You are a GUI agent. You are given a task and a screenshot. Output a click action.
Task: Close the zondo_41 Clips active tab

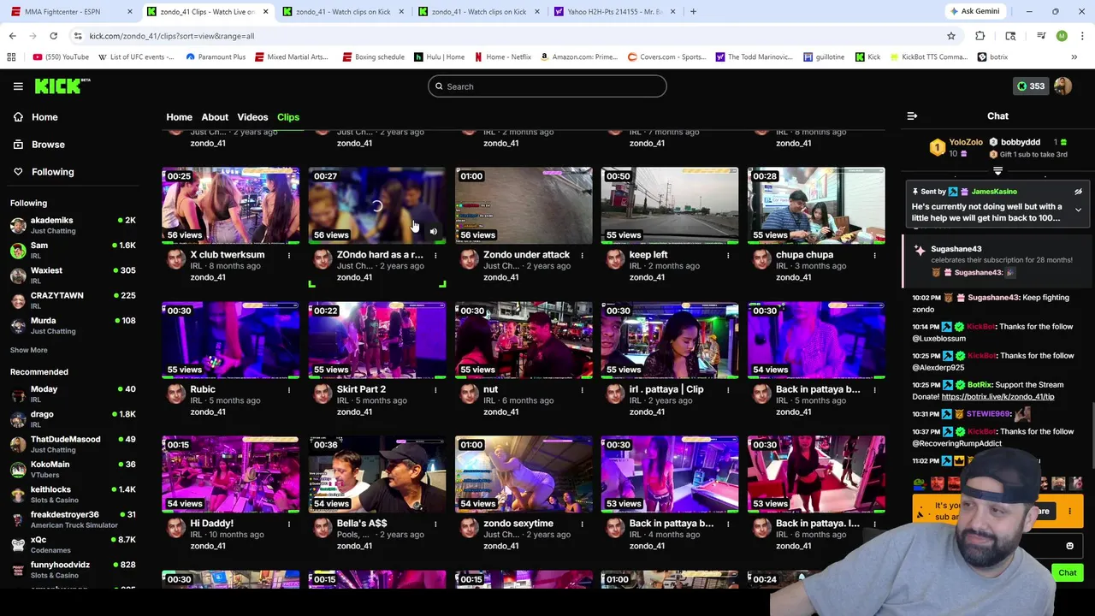[x=265, y=11]
